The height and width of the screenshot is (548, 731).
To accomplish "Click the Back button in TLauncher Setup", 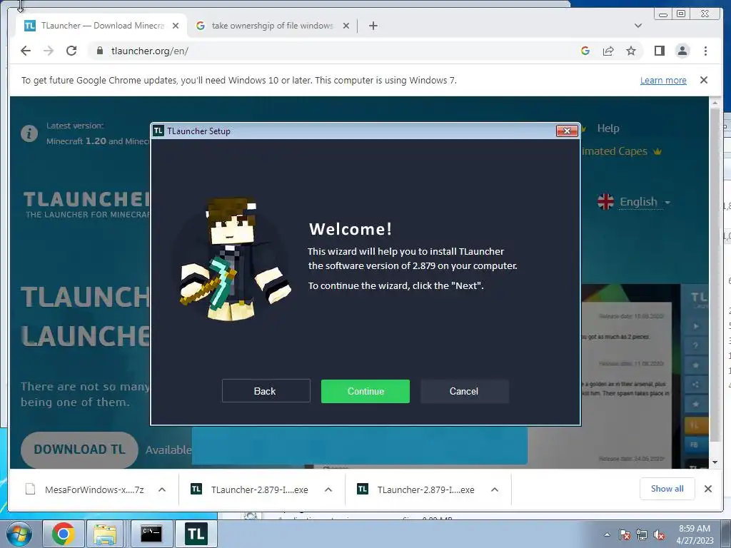I will [266, 391].
